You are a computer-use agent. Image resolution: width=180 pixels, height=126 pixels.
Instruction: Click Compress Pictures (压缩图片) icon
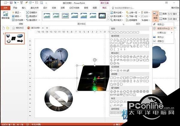coord(32,13)
